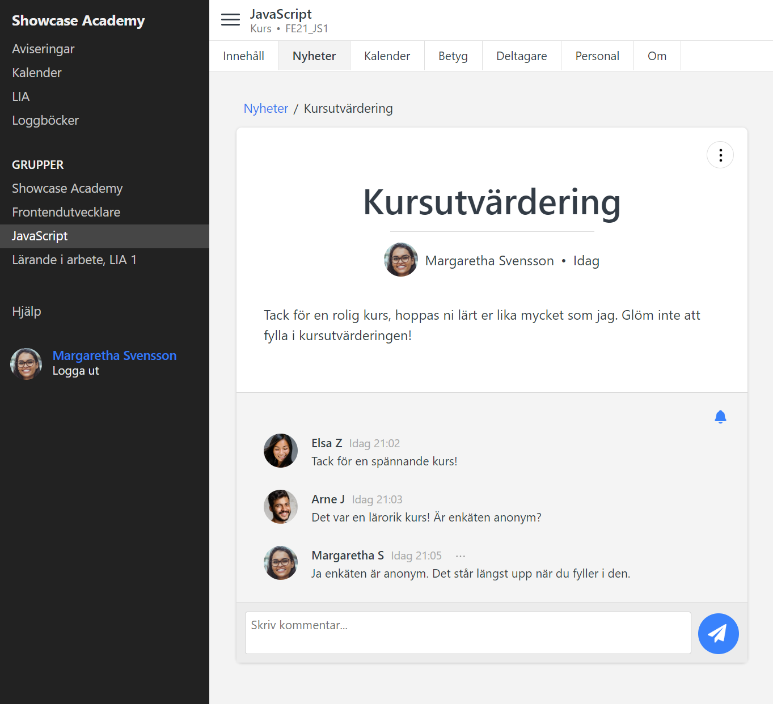This screenshot has width=773, height=704.
Task: Go to the Deltagare tab
Action: tap(521, 56)
